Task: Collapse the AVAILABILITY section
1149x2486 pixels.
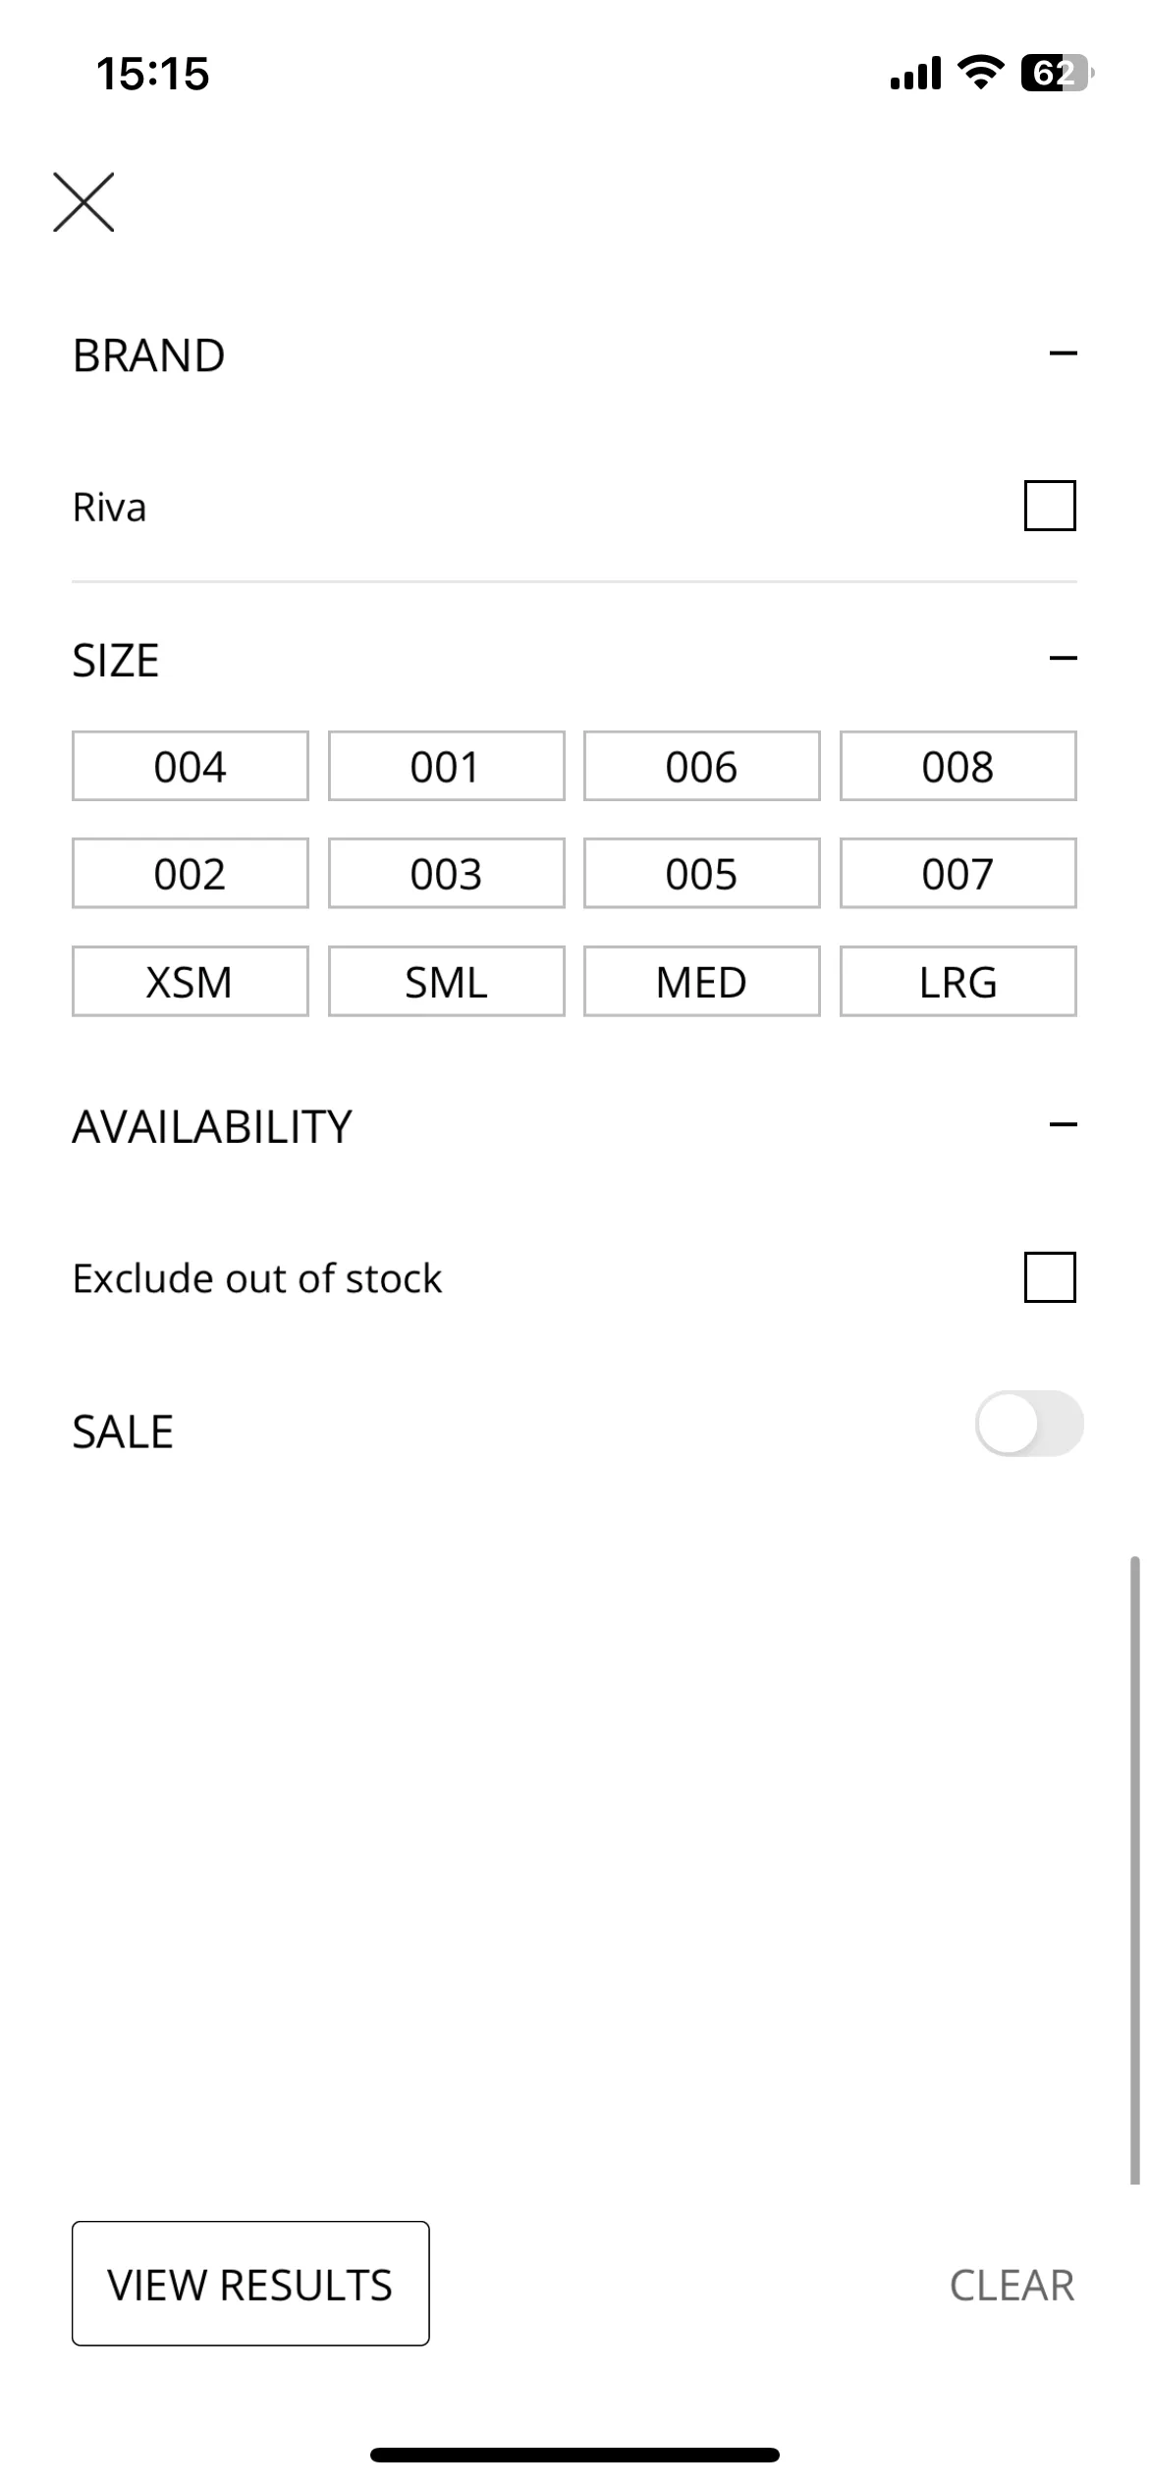Action: 1064,1125
